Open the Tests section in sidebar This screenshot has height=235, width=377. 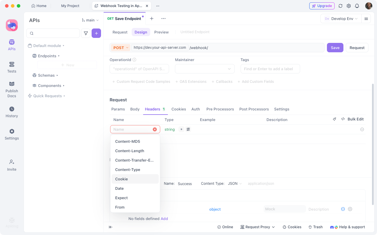12,67
